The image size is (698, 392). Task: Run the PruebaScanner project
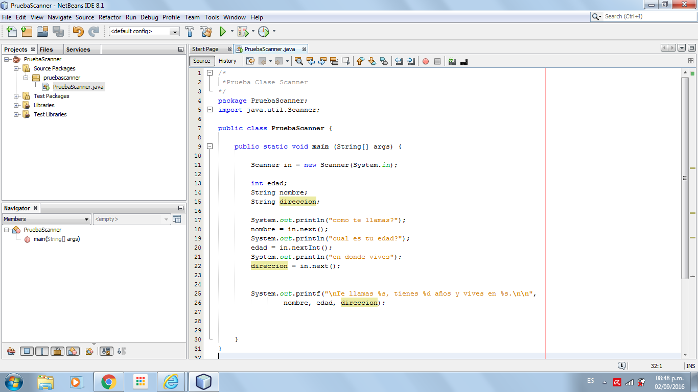[224, 31]
